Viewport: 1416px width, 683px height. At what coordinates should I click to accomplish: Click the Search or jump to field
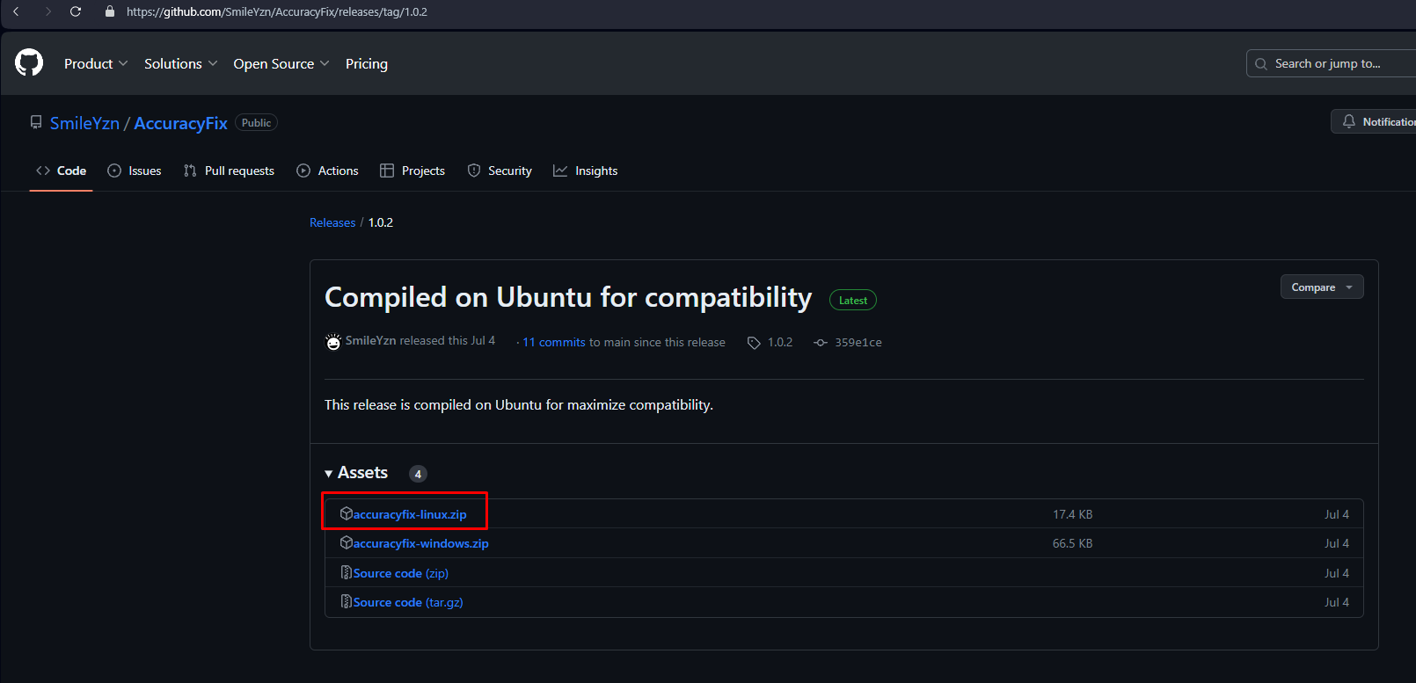[1331, 63]
